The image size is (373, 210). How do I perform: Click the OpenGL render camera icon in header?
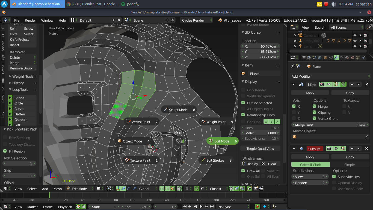[x=256, y=189]
